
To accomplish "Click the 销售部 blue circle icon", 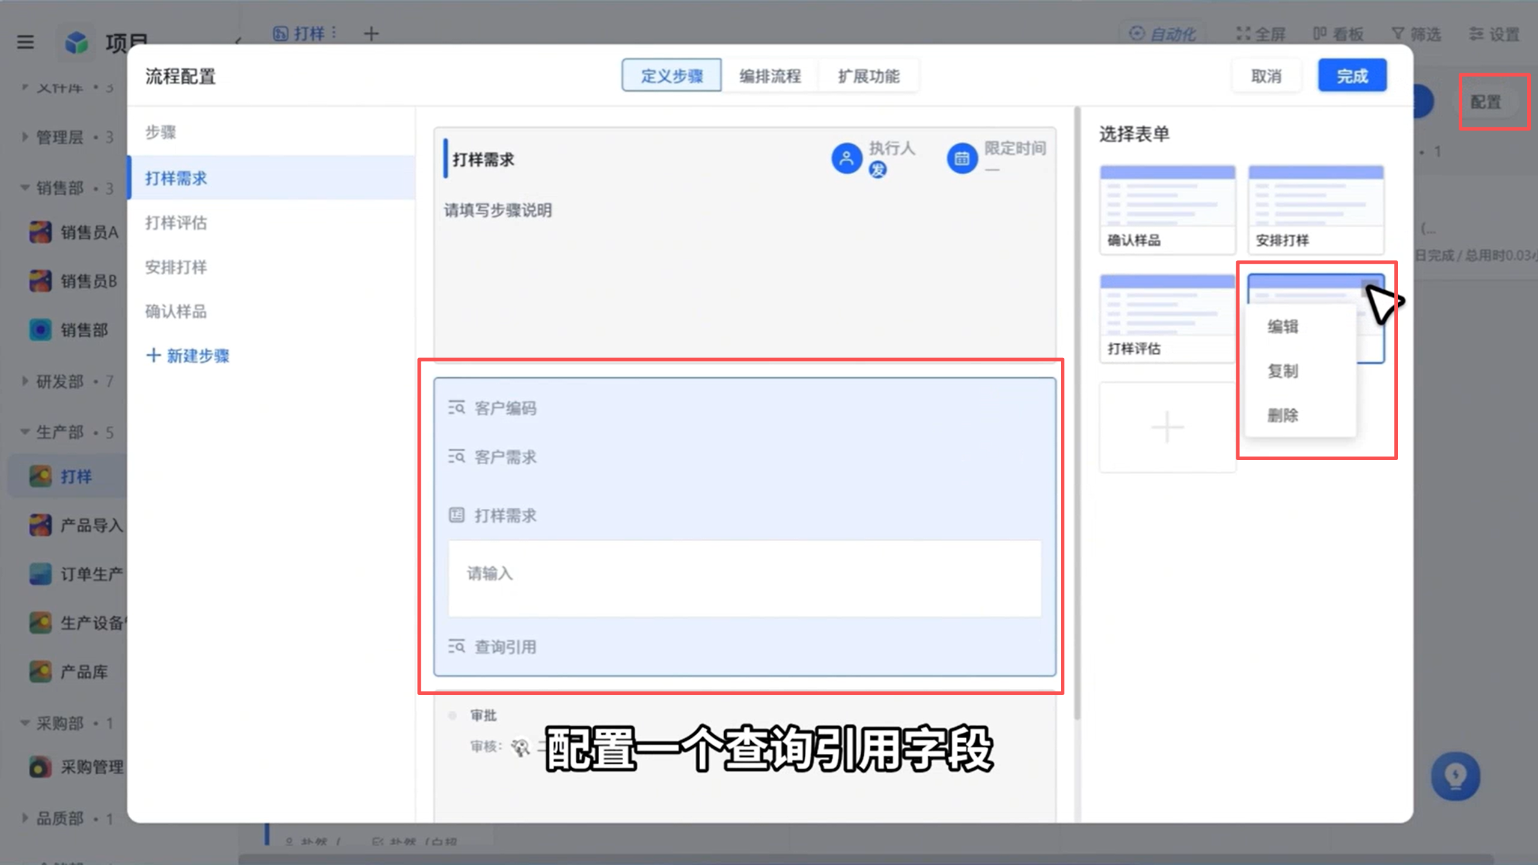I will [x=40, y=330].
